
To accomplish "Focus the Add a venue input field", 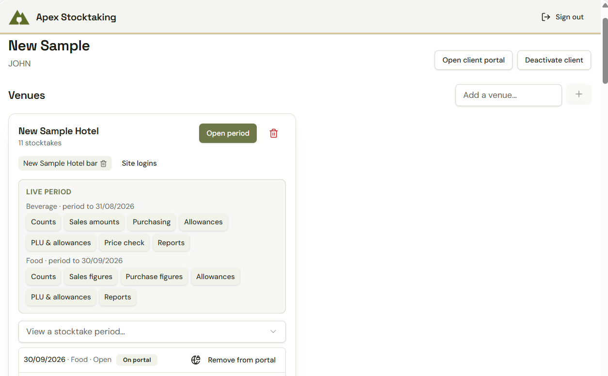I will (509, 95).
